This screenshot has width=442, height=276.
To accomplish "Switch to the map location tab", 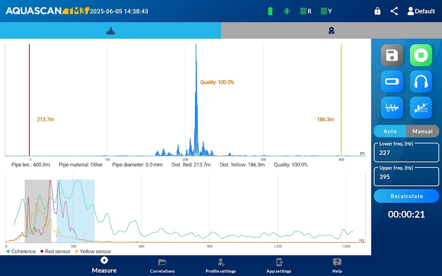I will click(x=331, y=30).
